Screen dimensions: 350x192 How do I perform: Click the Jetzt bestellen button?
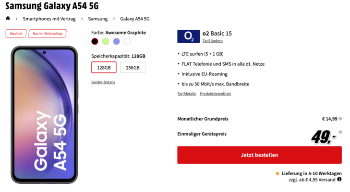click(259, 155)
